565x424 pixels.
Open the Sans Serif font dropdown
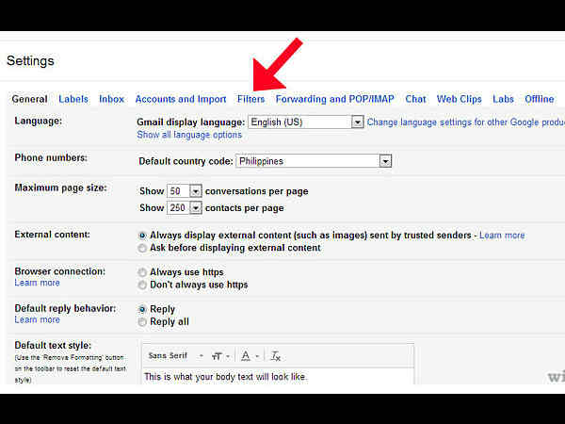[176, 356]
